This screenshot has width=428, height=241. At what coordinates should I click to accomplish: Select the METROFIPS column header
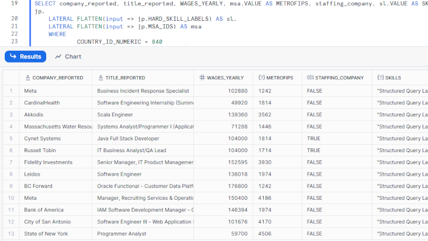[278, 78]
